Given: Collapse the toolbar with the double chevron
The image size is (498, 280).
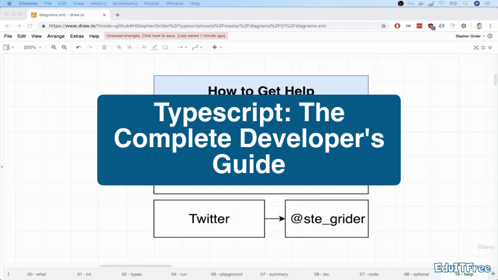Looking at the screenshot, I should pos(490,47).
